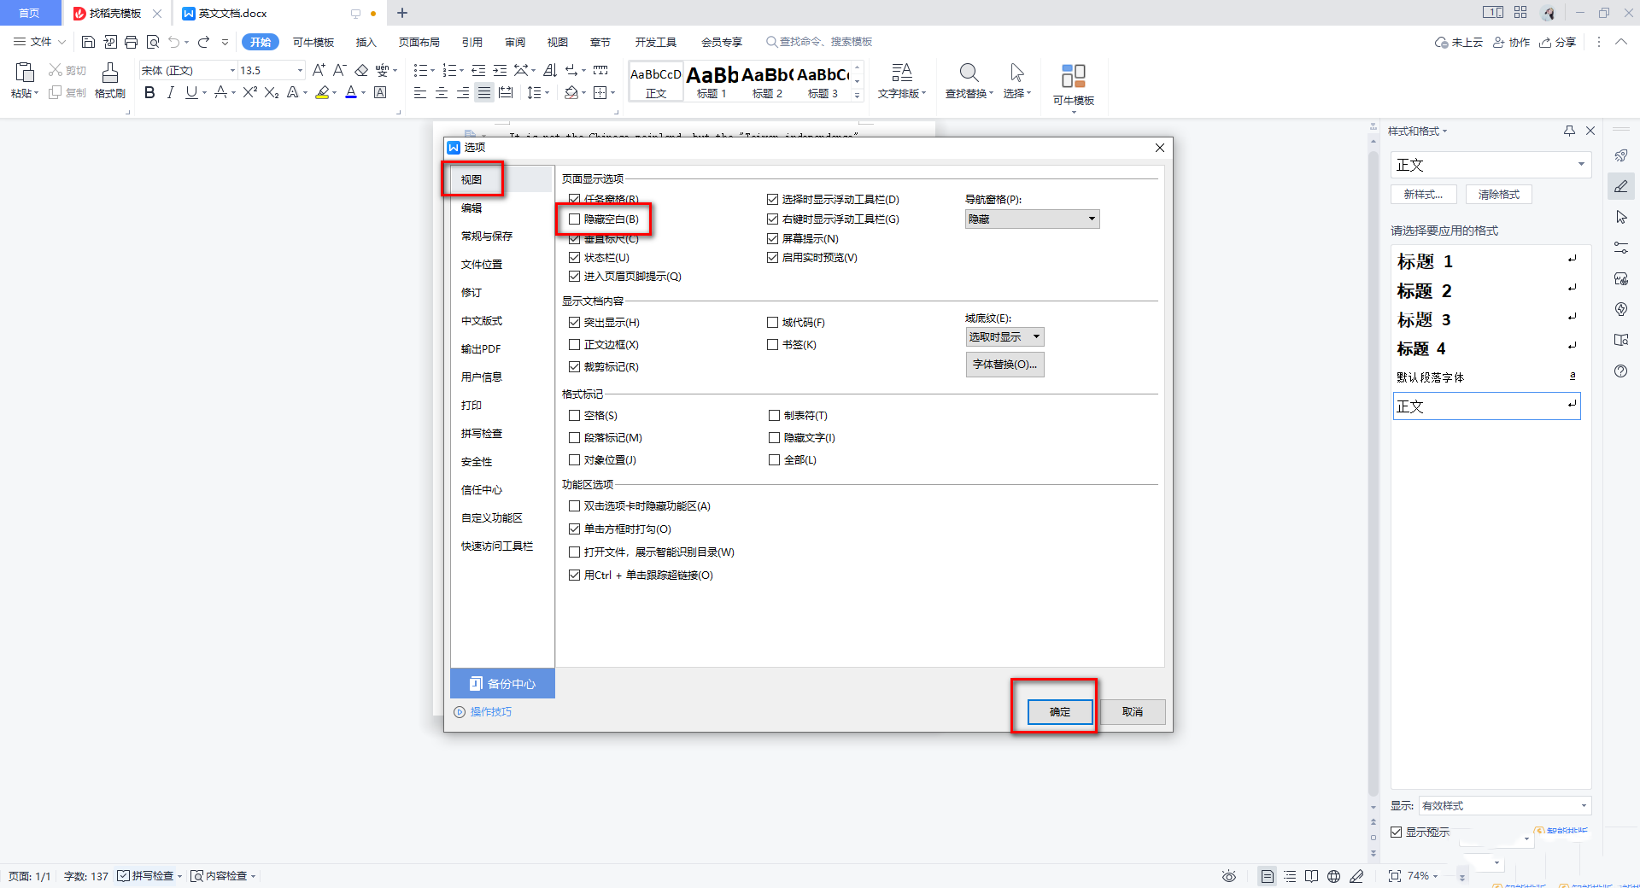The width and height of the screenshot is (1640, 888).
Task: Click the Italic formatting icon
Action: click(x=170, y=92)
